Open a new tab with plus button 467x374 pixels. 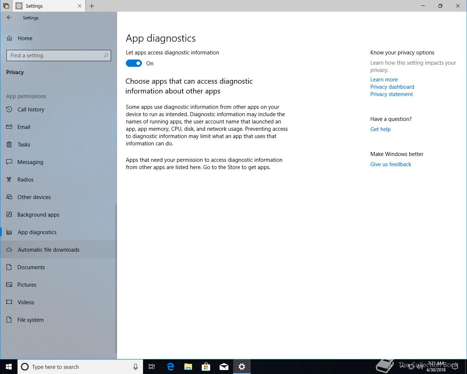[92, 6]
